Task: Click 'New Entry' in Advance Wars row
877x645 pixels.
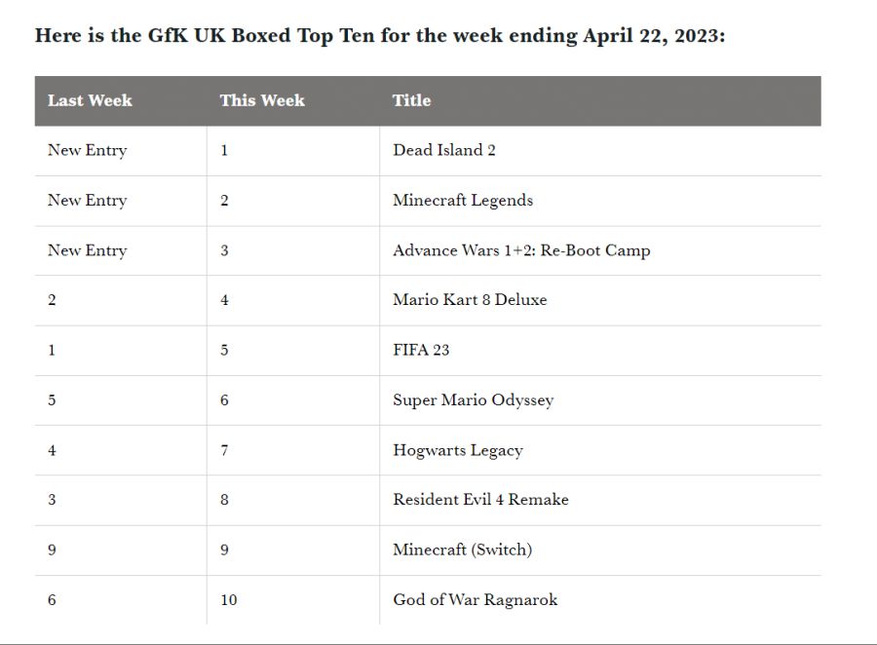Action: tap(88, 250)
